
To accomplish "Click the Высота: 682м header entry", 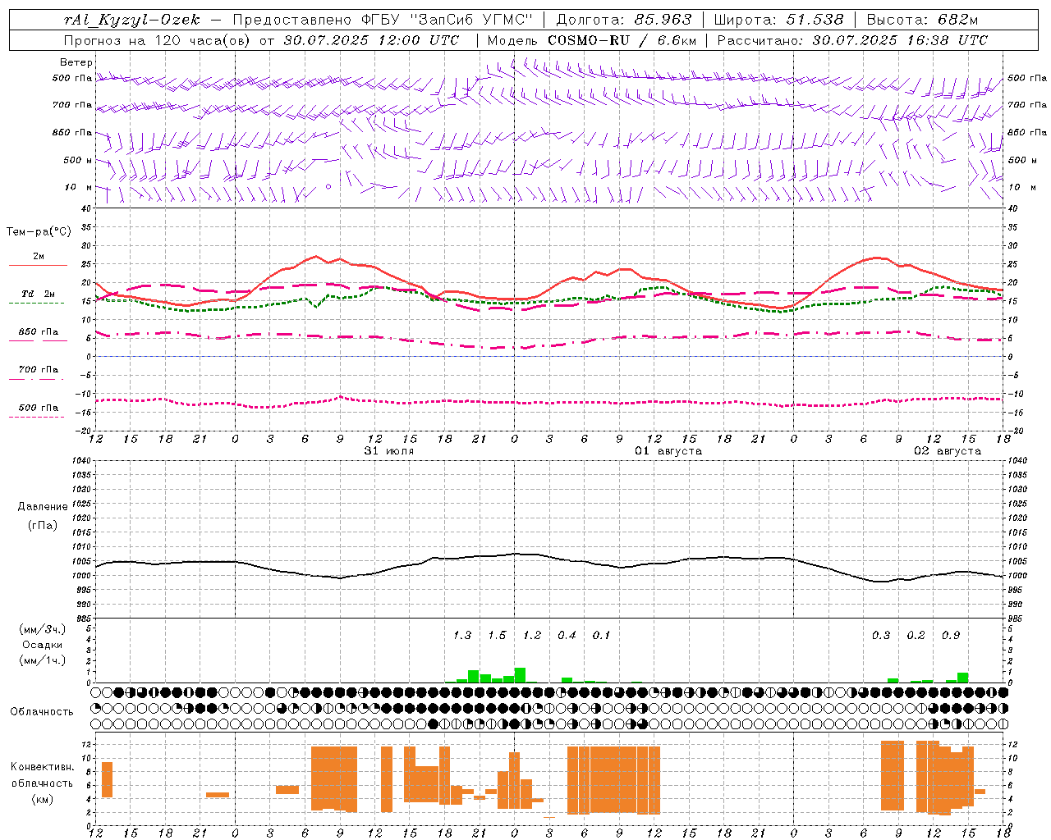I will click(922, 20).
